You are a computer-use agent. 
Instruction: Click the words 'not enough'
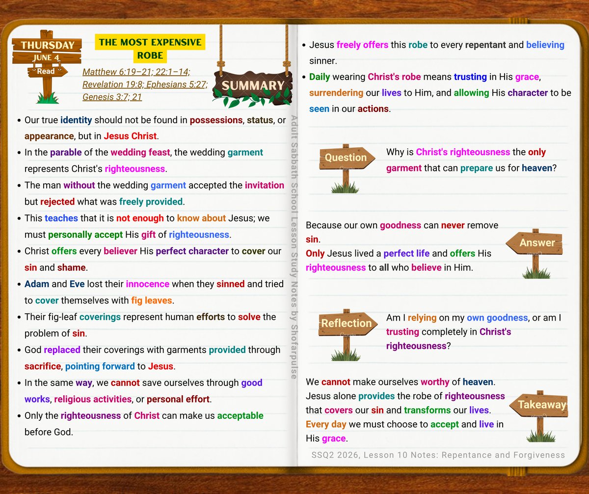[140, 218]
